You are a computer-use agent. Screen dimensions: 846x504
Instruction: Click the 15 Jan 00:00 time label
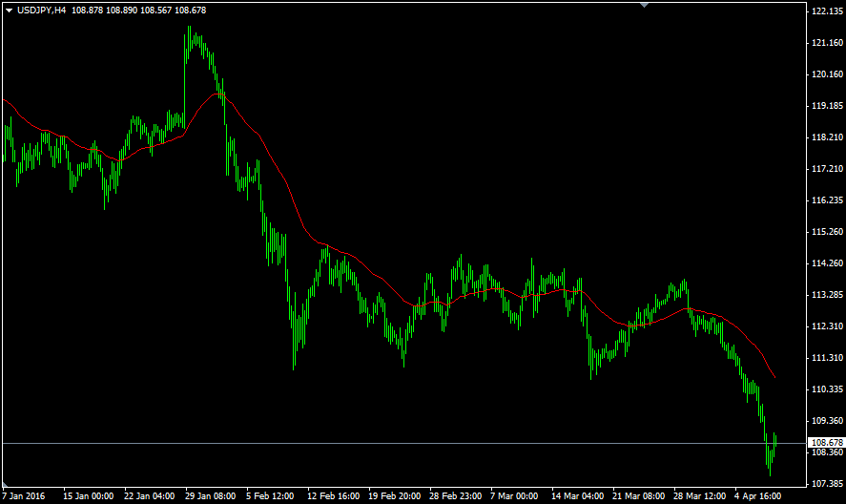[89, 496]
